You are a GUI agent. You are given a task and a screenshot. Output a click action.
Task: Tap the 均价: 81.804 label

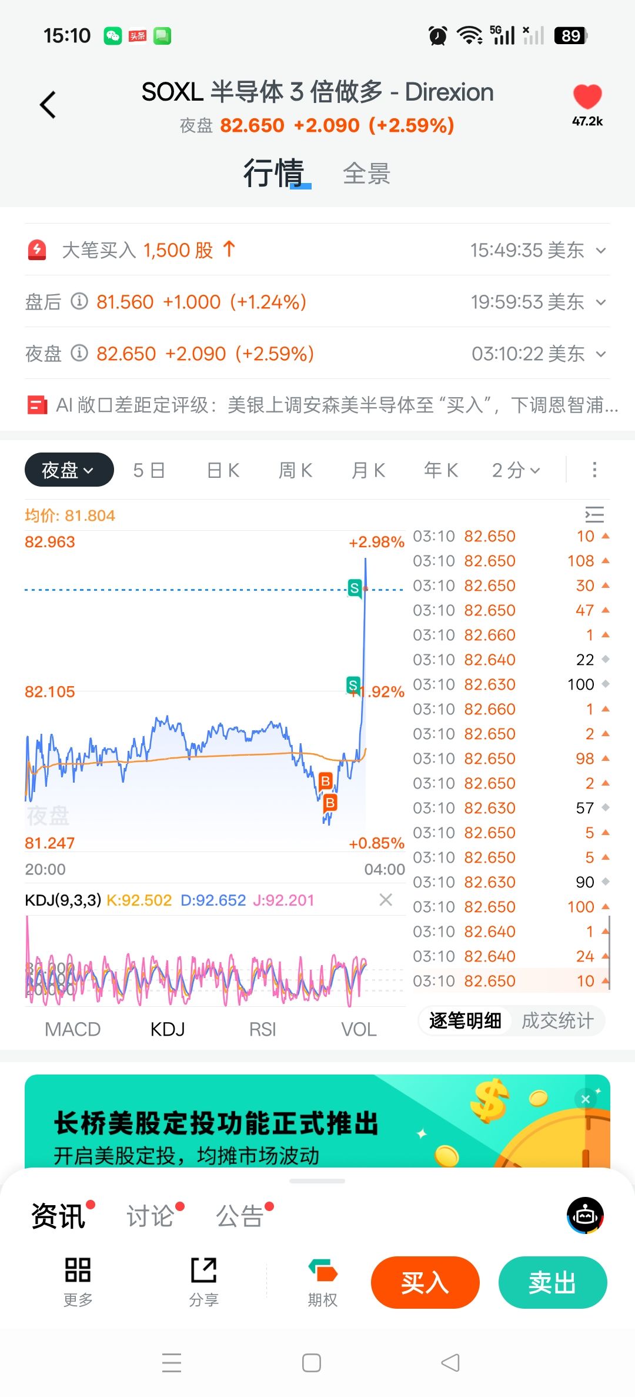[70, 515]
